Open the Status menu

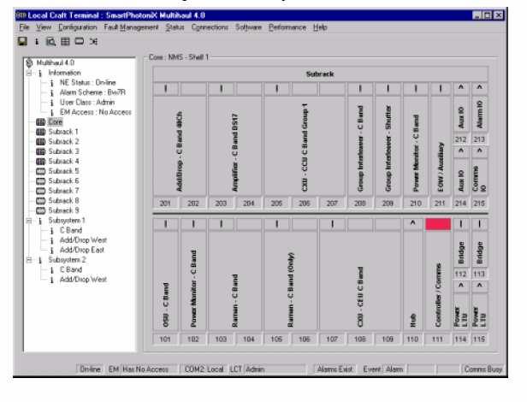175,27
